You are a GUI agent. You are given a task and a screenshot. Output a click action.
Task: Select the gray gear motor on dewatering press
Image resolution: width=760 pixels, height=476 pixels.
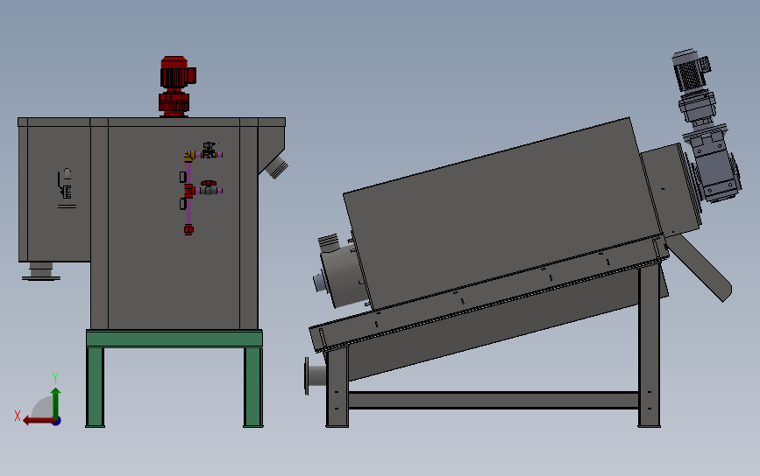[691, 70]
